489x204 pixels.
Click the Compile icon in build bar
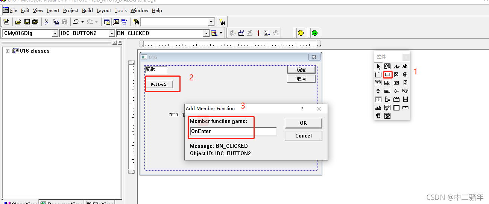click(233, 33)
